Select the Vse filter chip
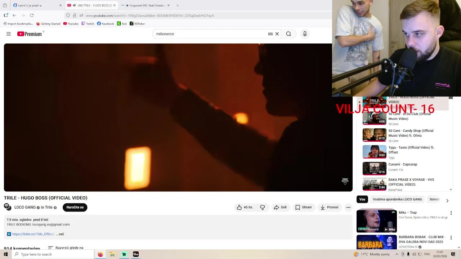461x259 pixels. (362, 199)
